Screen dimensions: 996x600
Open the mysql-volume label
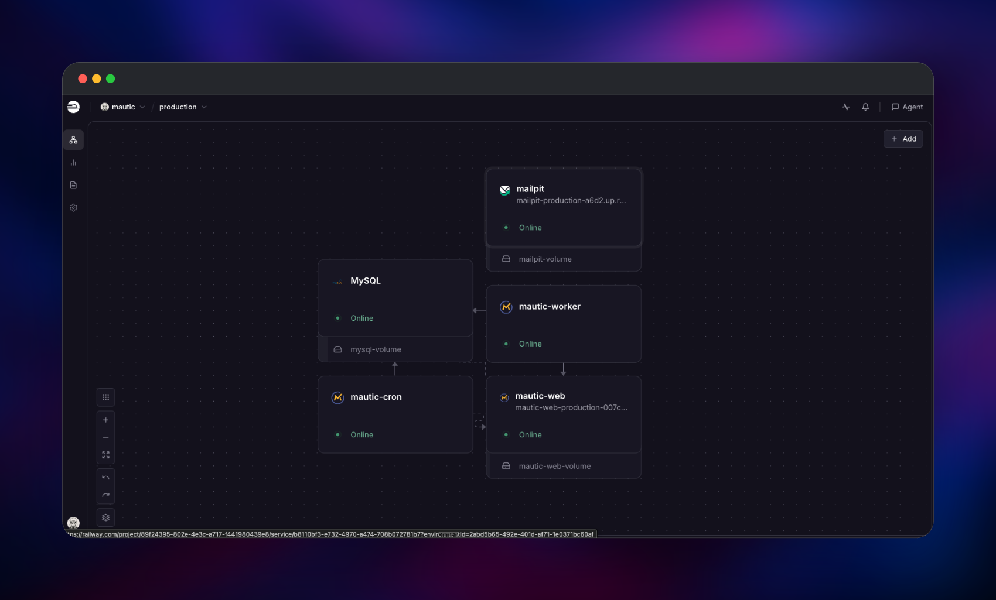coord(376,349)
